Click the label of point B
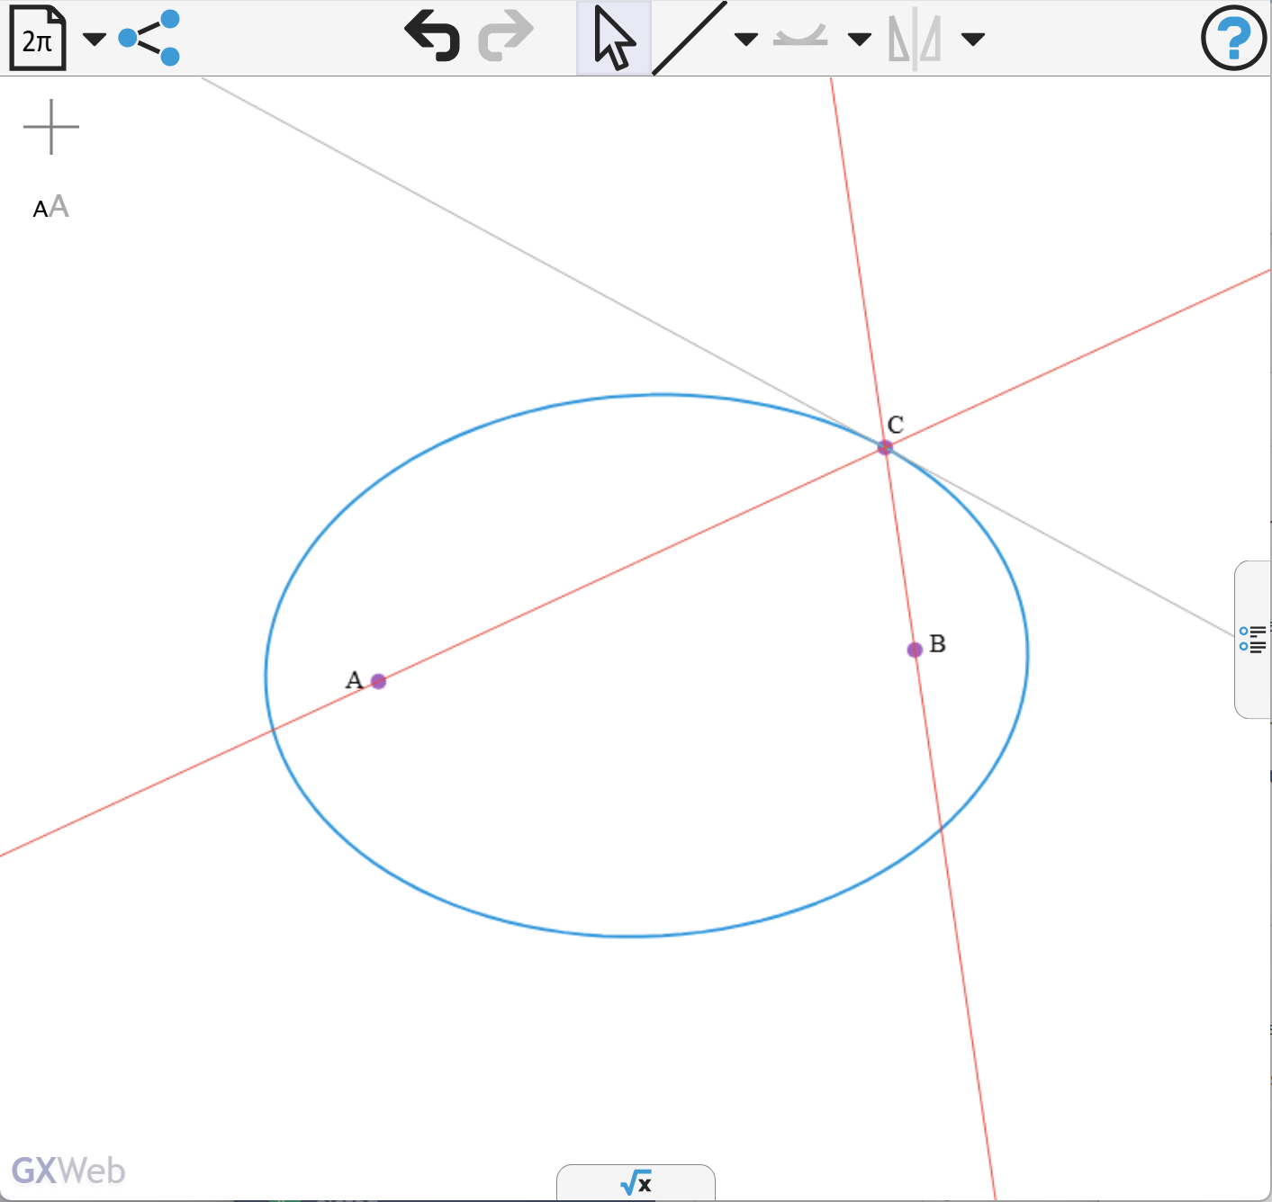Viewport: 1272px width, 1202px height. click(x=937, y=643)
